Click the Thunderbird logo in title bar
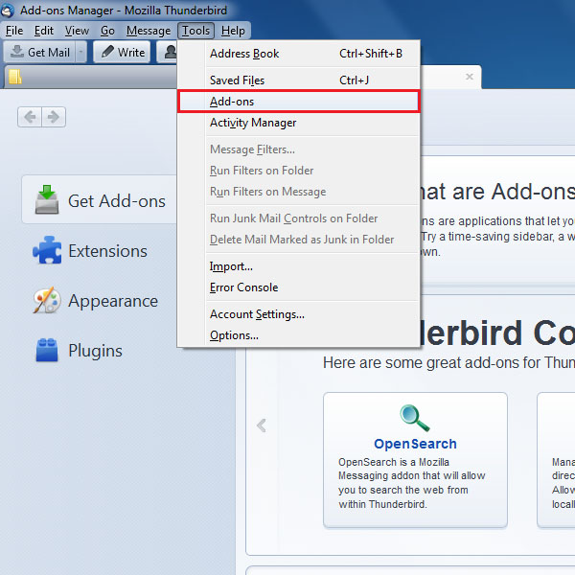 [7, 11]
